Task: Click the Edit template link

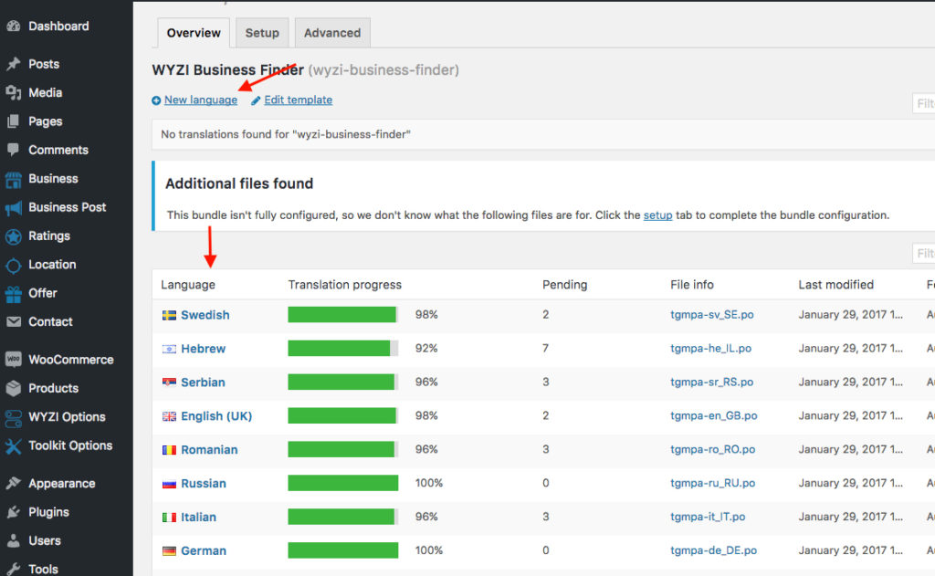Action: 298,100
